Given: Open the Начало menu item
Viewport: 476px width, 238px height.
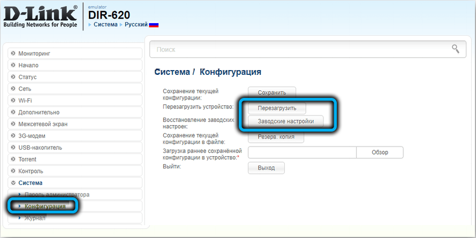Looking at the screenshot, I should [28, 65].
